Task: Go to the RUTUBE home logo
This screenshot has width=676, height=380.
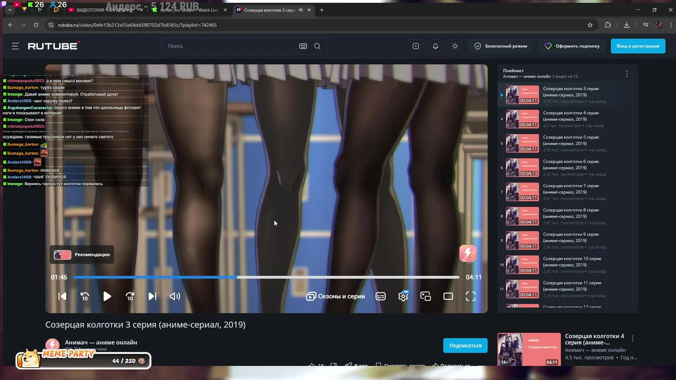Action: tap(54, 46)
